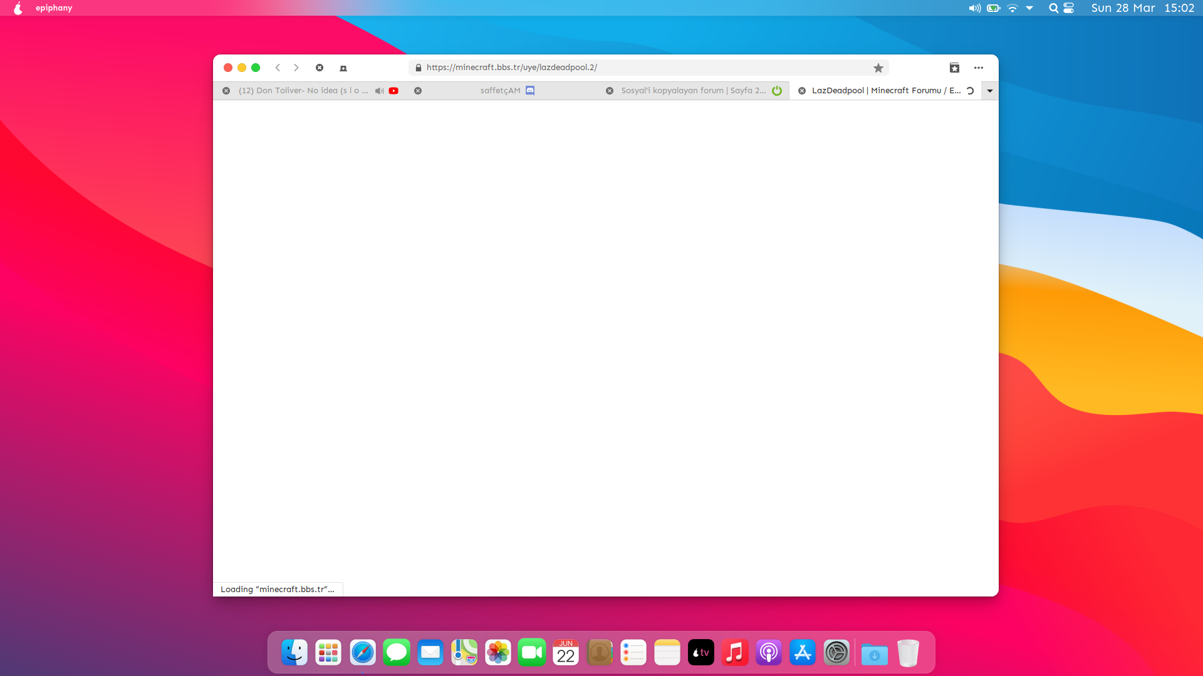Go forward to the next page
The image size is (1203, 676).
tap(296, 68)
